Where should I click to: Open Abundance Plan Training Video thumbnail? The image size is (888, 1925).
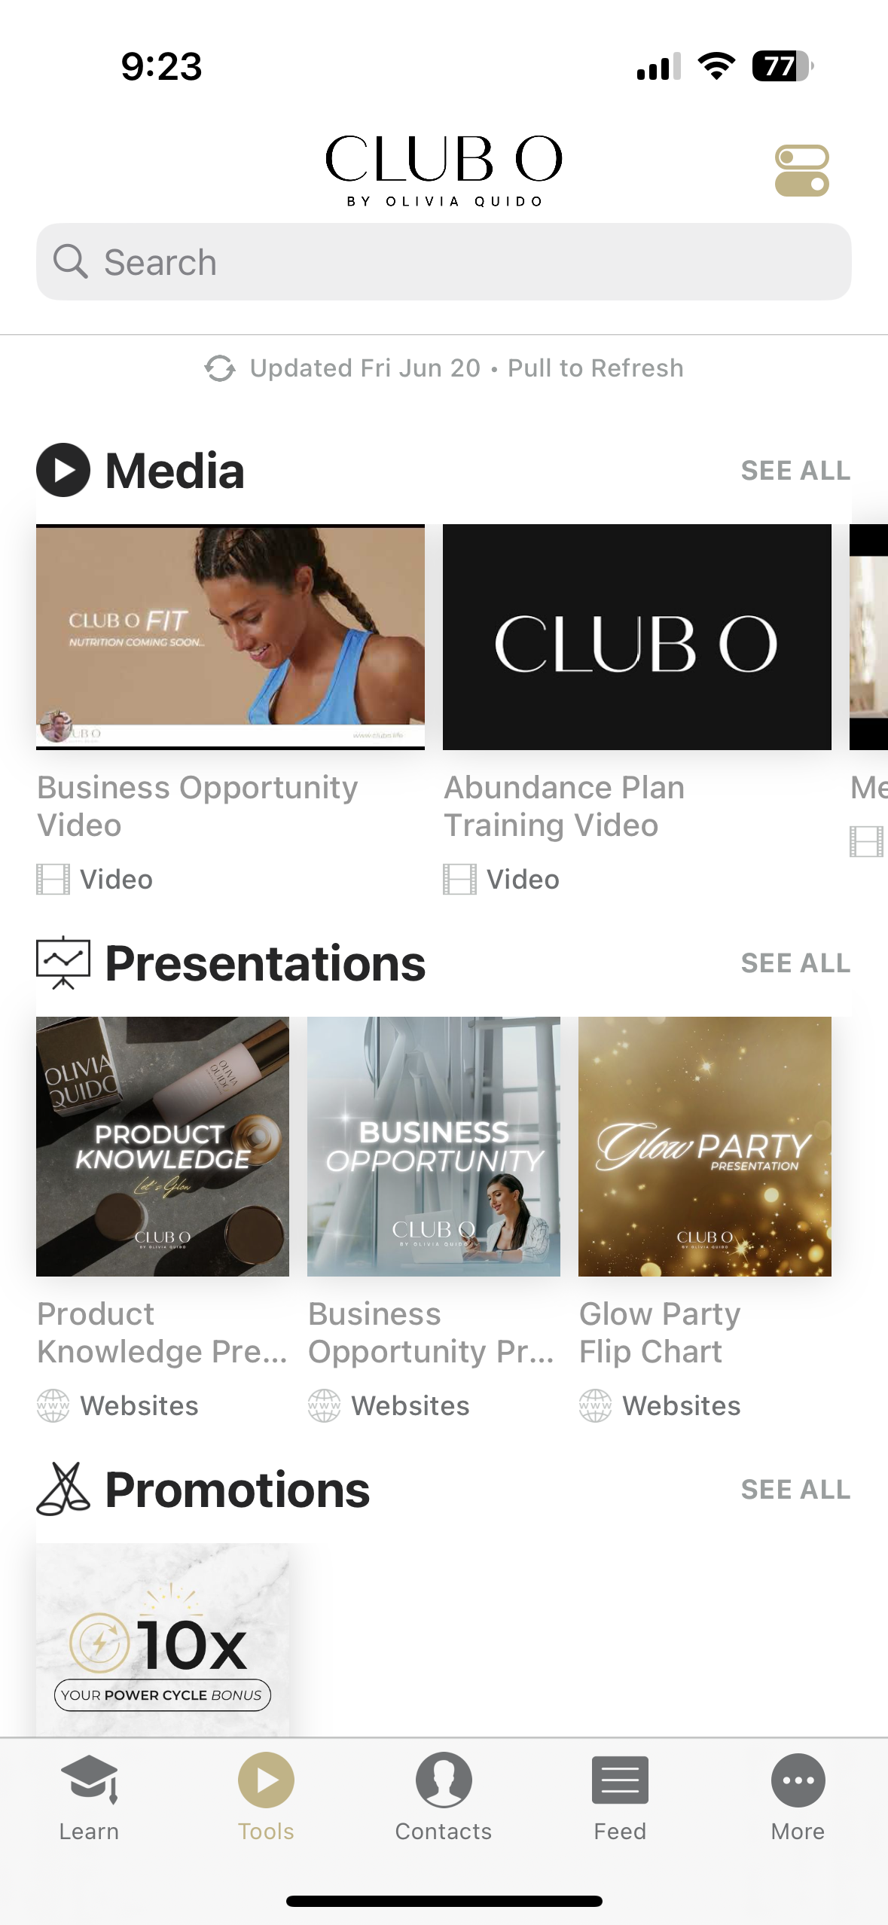click(637, 637)
